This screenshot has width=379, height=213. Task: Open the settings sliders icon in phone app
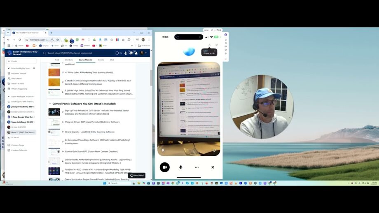tap(217, 45)
